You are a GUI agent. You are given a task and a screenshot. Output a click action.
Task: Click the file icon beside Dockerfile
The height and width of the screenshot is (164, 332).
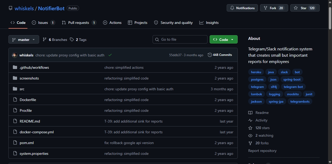(15, 100)
